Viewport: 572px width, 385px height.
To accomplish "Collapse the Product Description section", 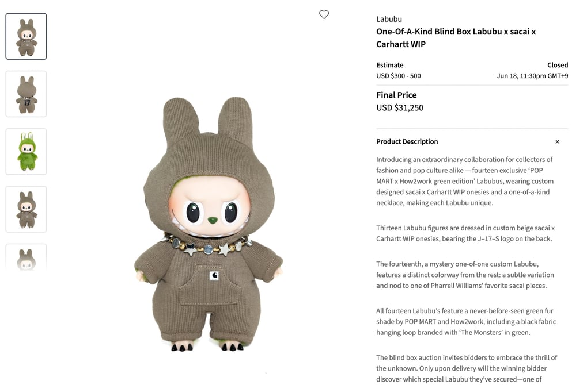I will tap(557, 141).
